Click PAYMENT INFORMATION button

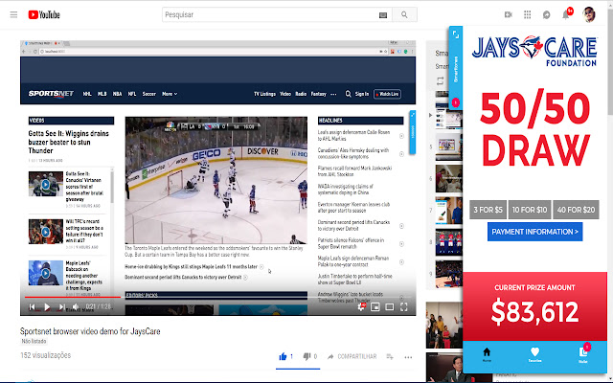(x=534, y=232)
